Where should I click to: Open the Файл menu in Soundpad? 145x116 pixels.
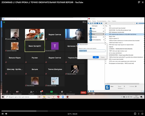pos(90,21)
